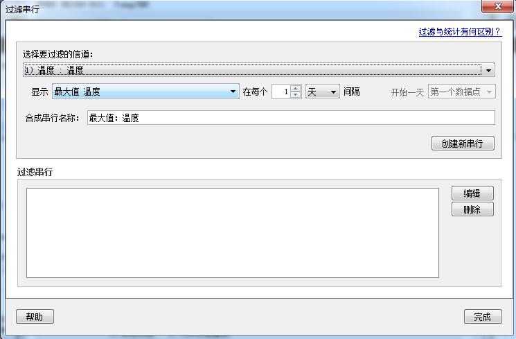
Task: Click the 合成串行名称 text field
Action: tap(291, 118)
